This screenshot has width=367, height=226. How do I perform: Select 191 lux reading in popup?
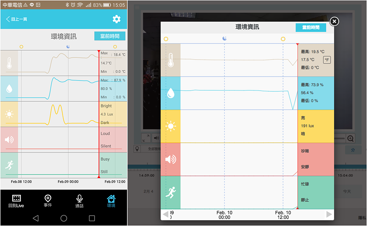tap(307, 126)
